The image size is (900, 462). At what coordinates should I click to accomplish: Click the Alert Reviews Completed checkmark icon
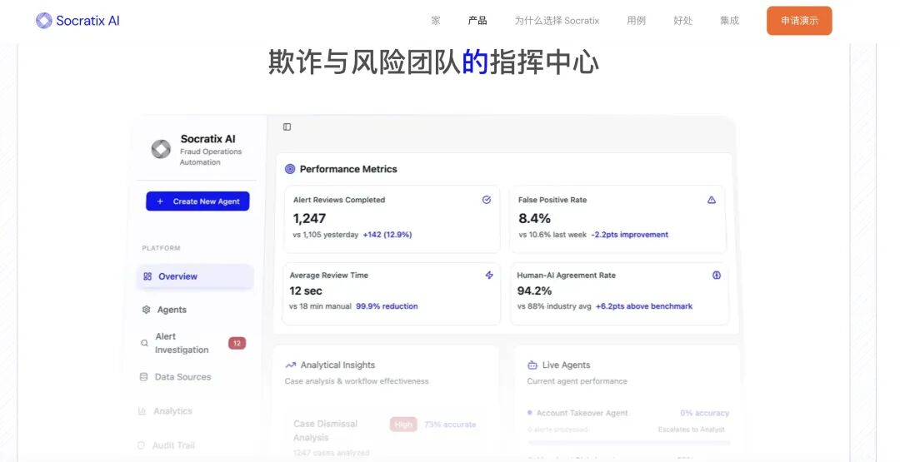point(487,200)
